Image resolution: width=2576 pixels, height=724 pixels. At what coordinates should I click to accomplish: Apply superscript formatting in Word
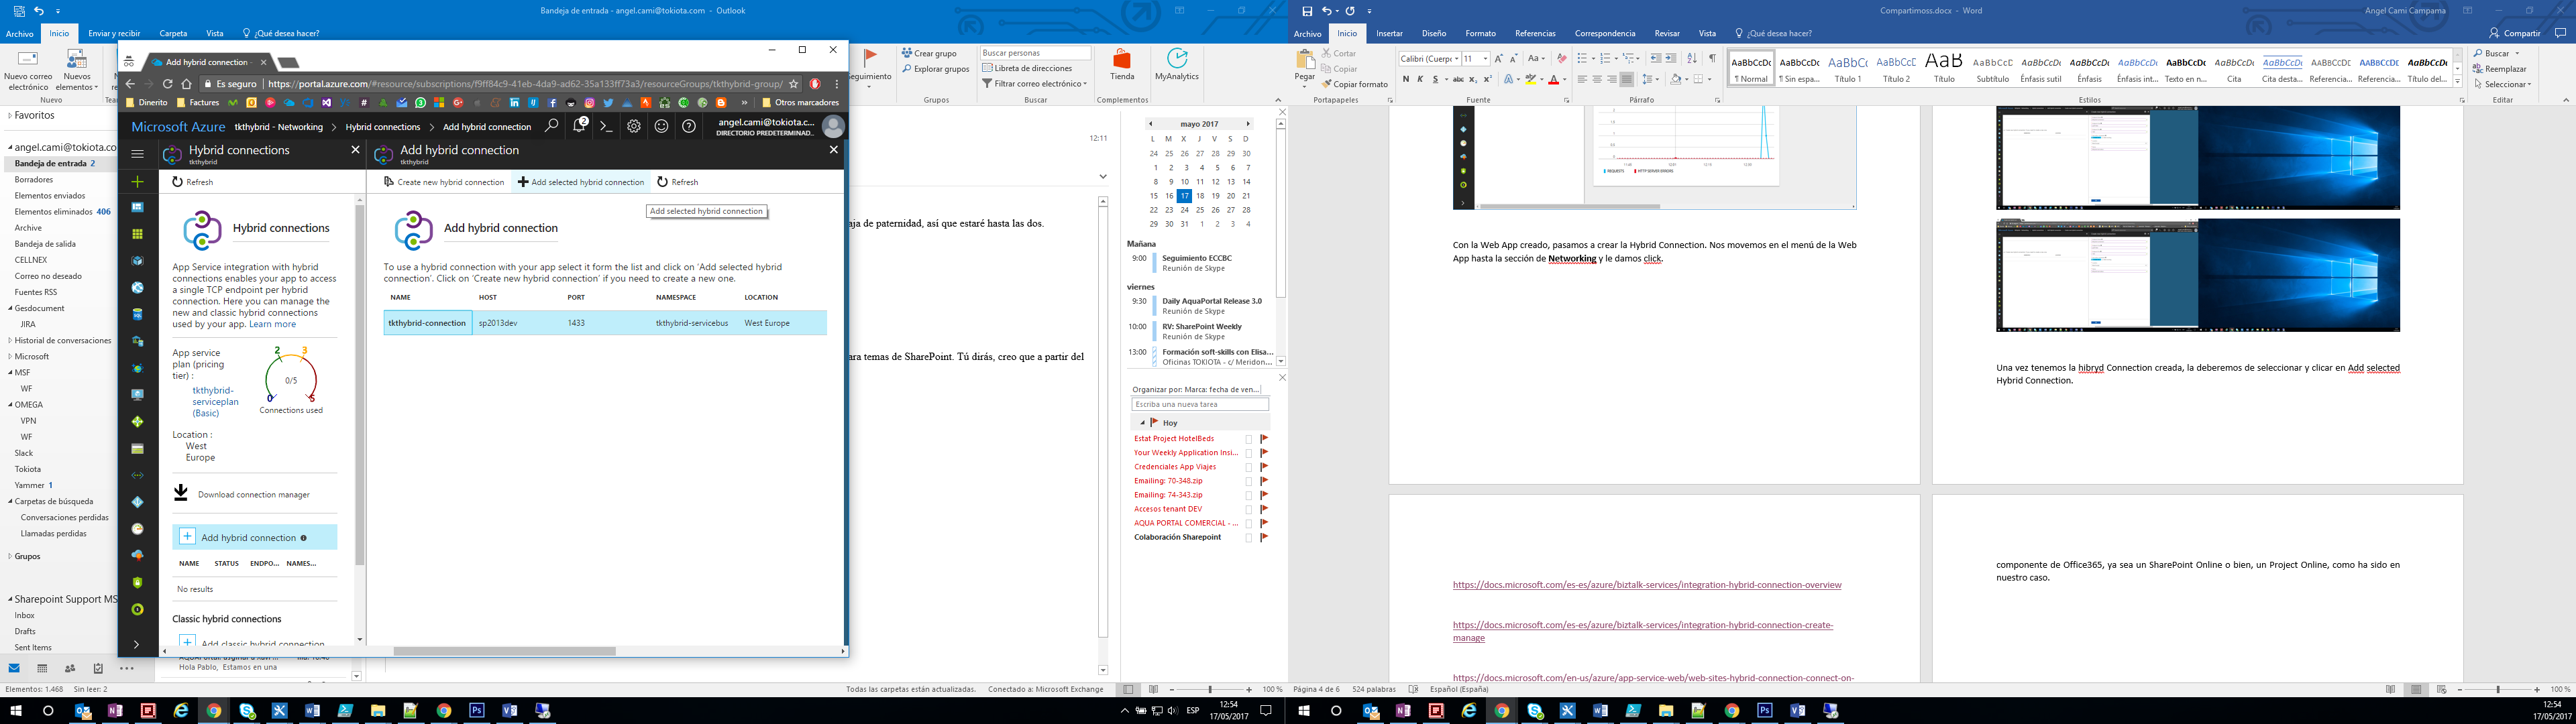tap(1487, 79)
